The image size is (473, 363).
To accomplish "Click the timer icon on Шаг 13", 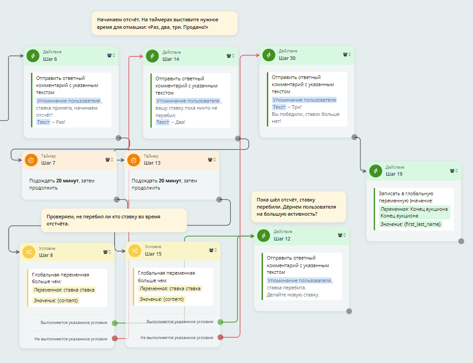I will coord(134,160).
